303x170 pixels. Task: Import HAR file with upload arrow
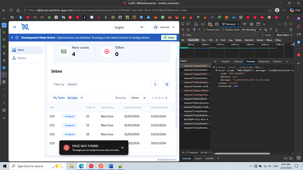click(x=271, y=30)
